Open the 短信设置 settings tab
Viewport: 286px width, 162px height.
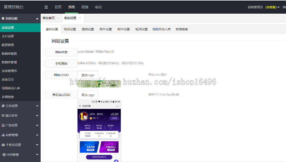coord(141,29)
